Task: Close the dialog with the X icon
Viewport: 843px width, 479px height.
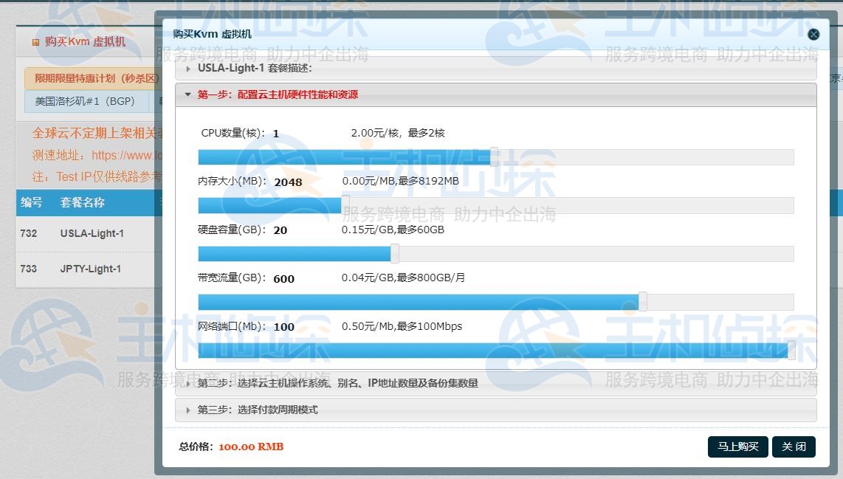Action: click(813, 35)
